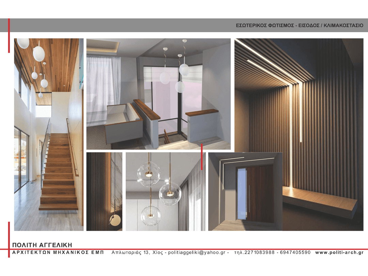Click the address Απλωταριάς 13, Χίος
This screenshot has height=276, width=368.
point(137,252)
